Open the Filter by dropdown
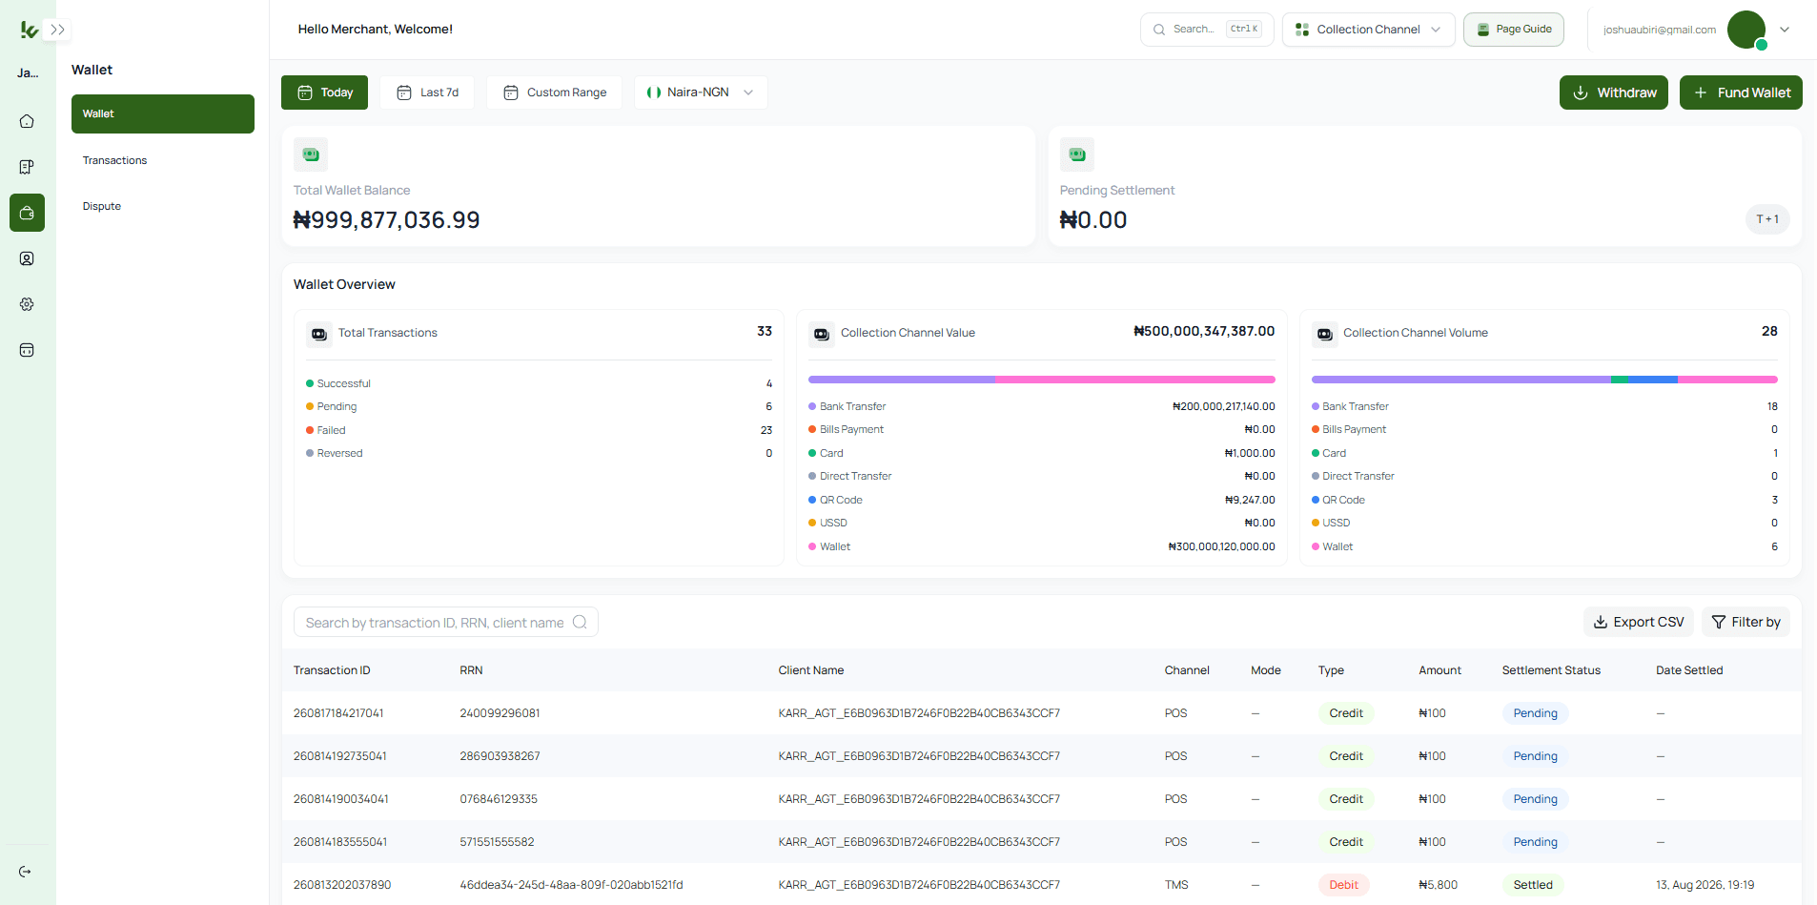 [x=1746, y=622]
